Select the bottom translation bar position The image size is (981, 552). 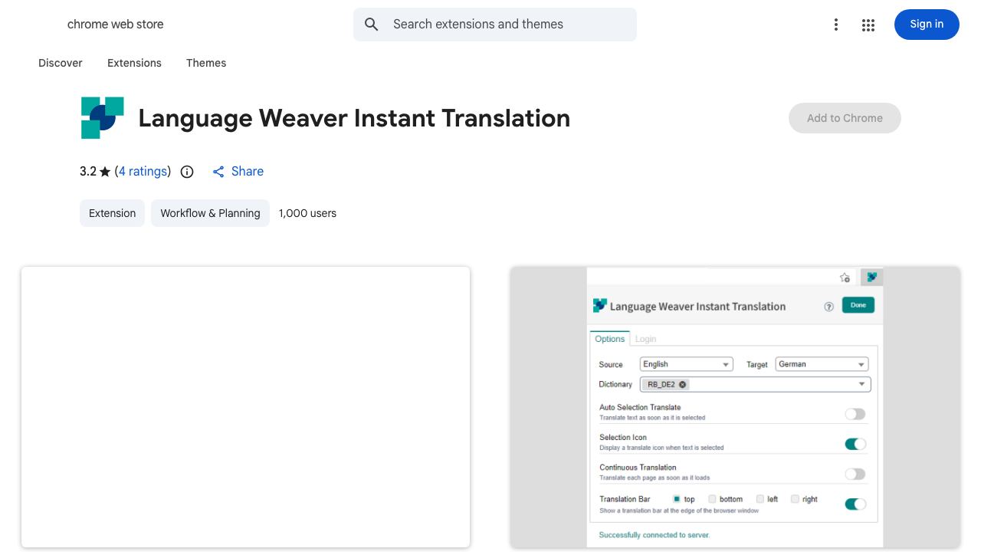(x=713, y=499)
